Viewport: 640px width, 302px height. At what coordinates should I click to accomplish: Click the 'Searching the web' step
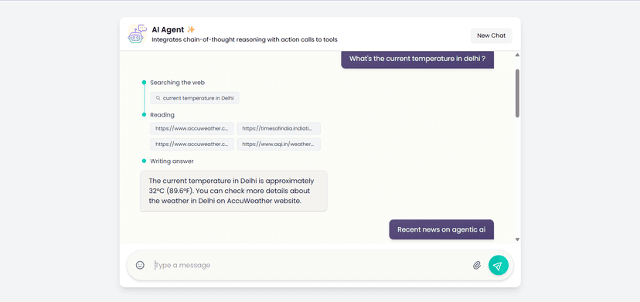click(177, 83)
